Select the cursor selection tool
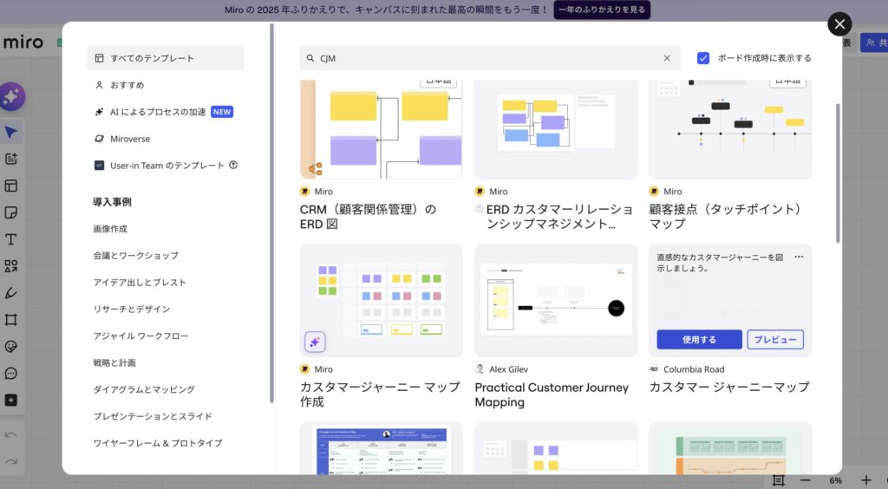This screenshot has width=888, height=489. pyautogui.click(x=11, y=133)
